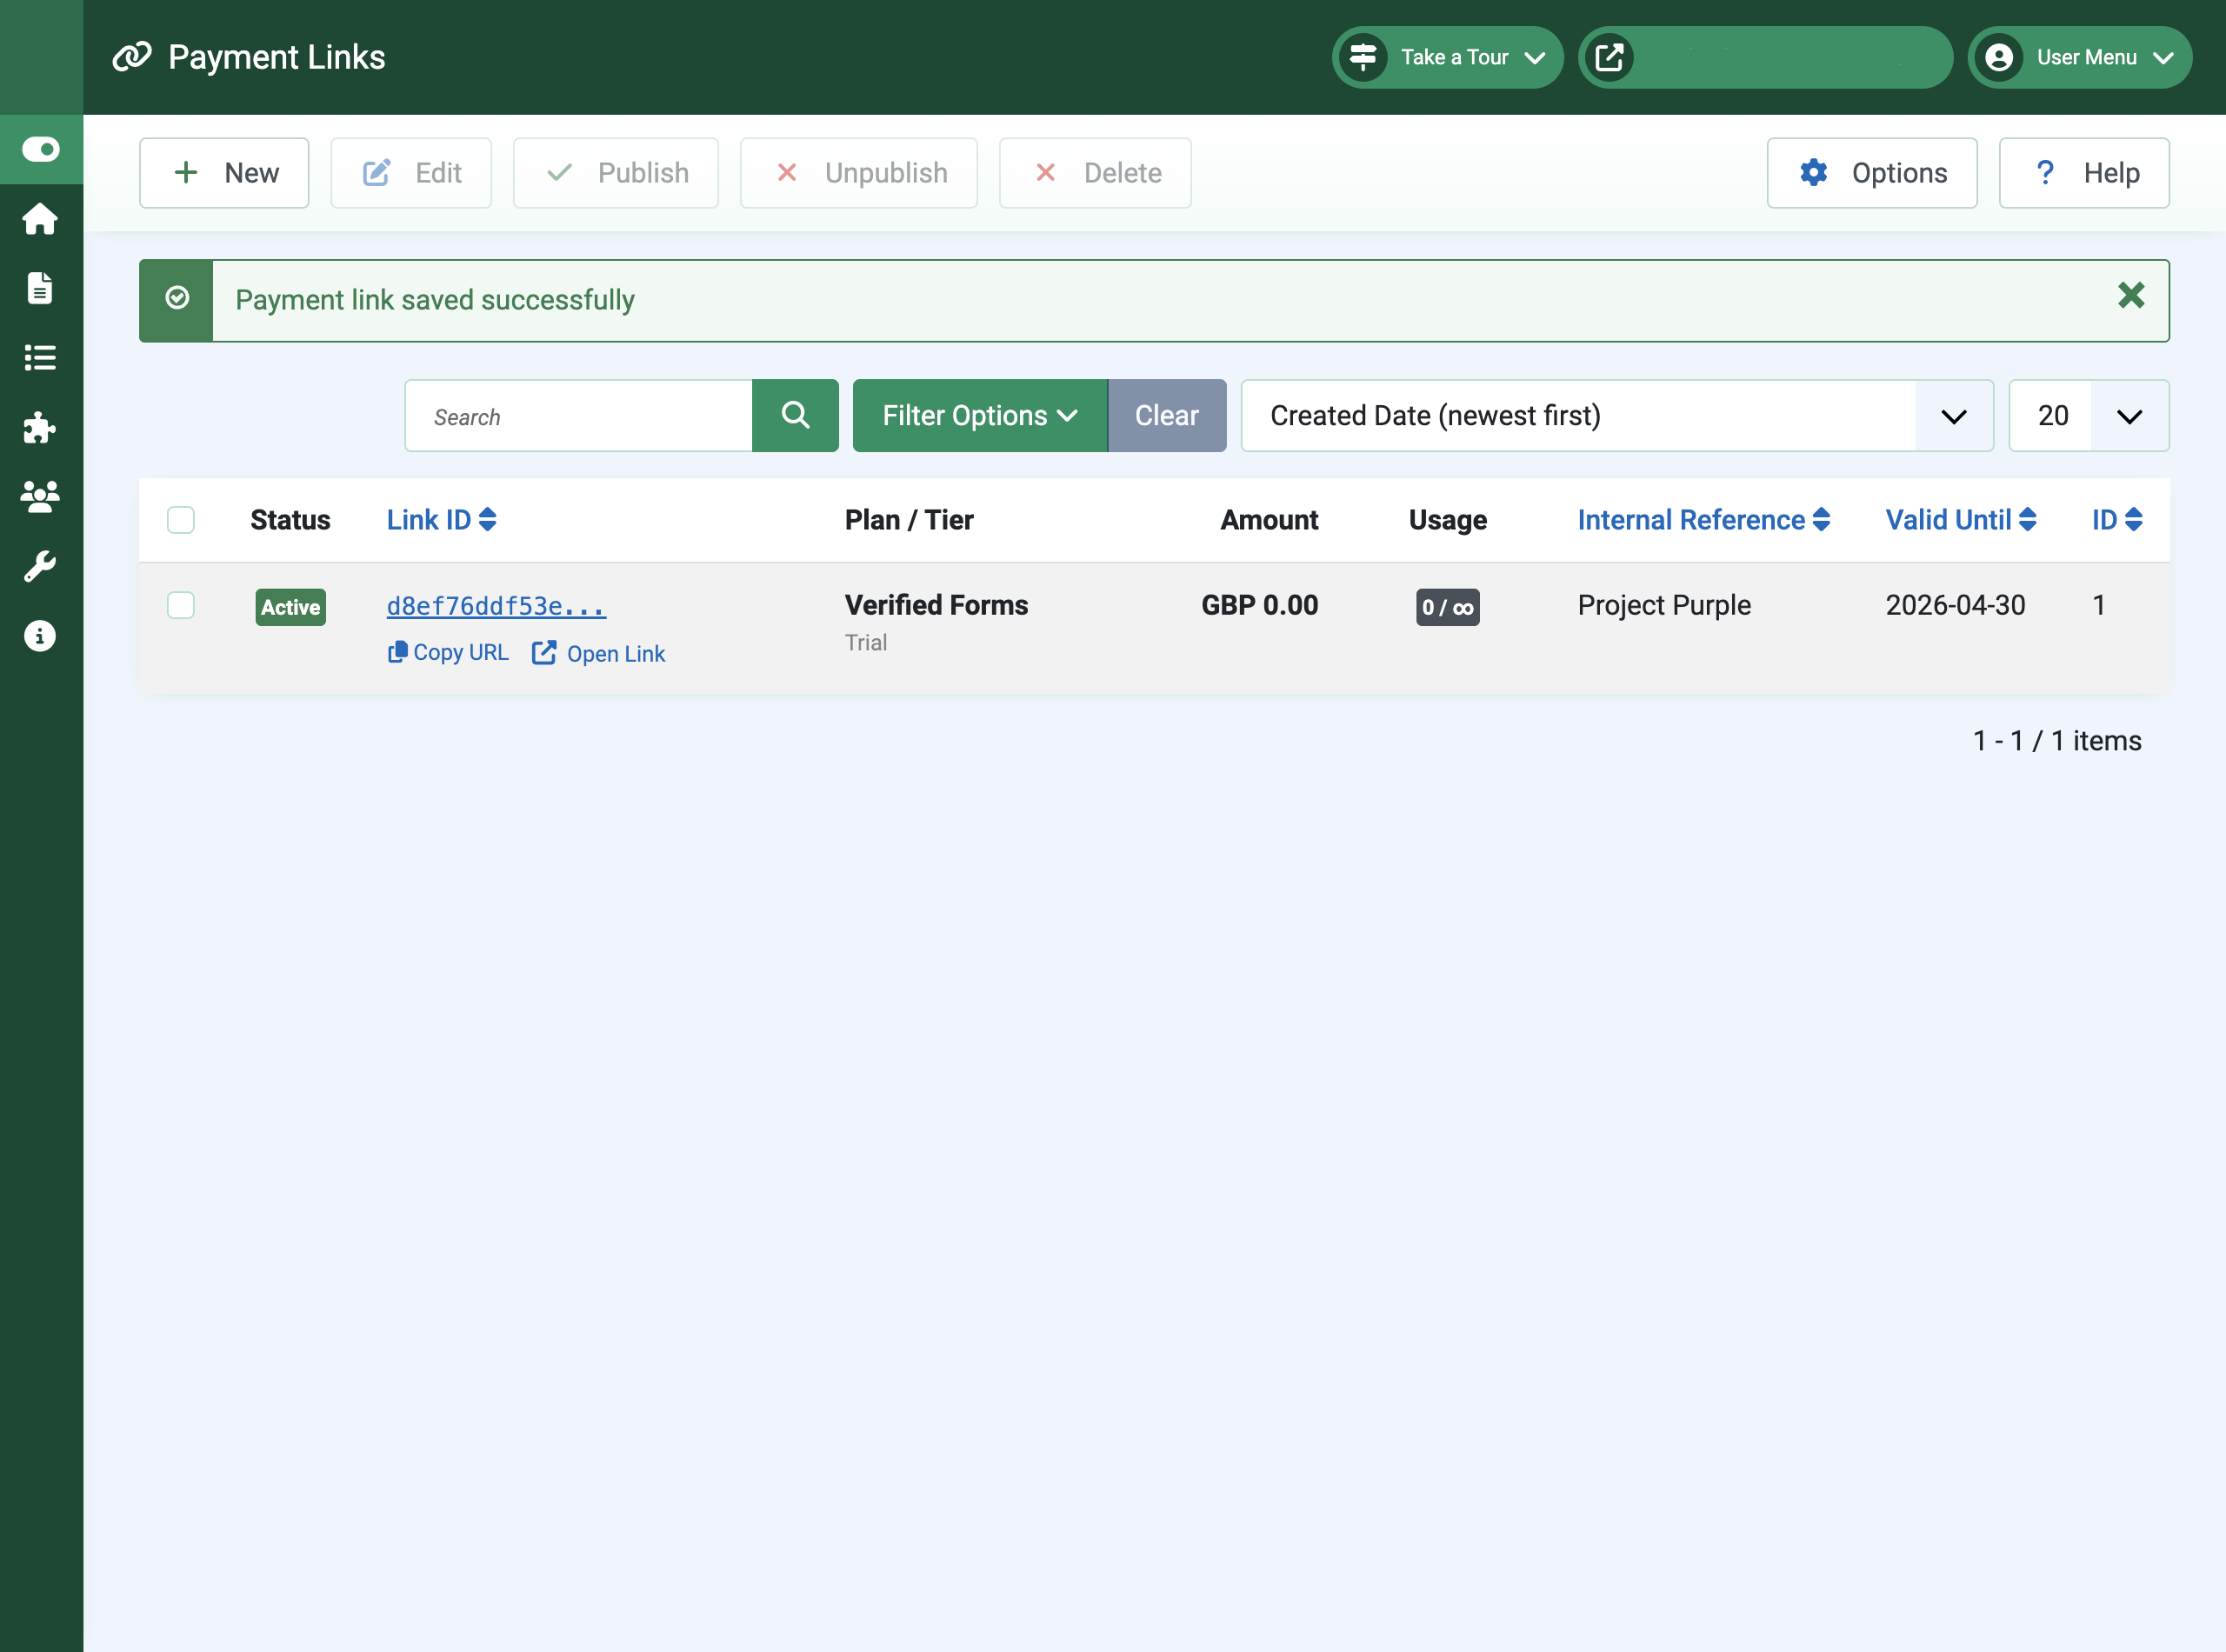Copy URL of the payment link
The height and width of the screenshot is (1652, 2226).
[447, 652]
